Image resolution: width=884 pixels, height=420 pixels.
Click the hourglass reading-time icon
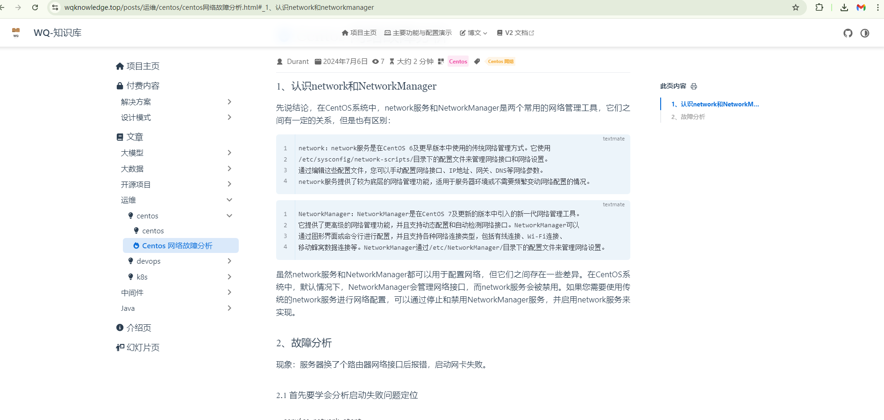[x=392, y=62]
